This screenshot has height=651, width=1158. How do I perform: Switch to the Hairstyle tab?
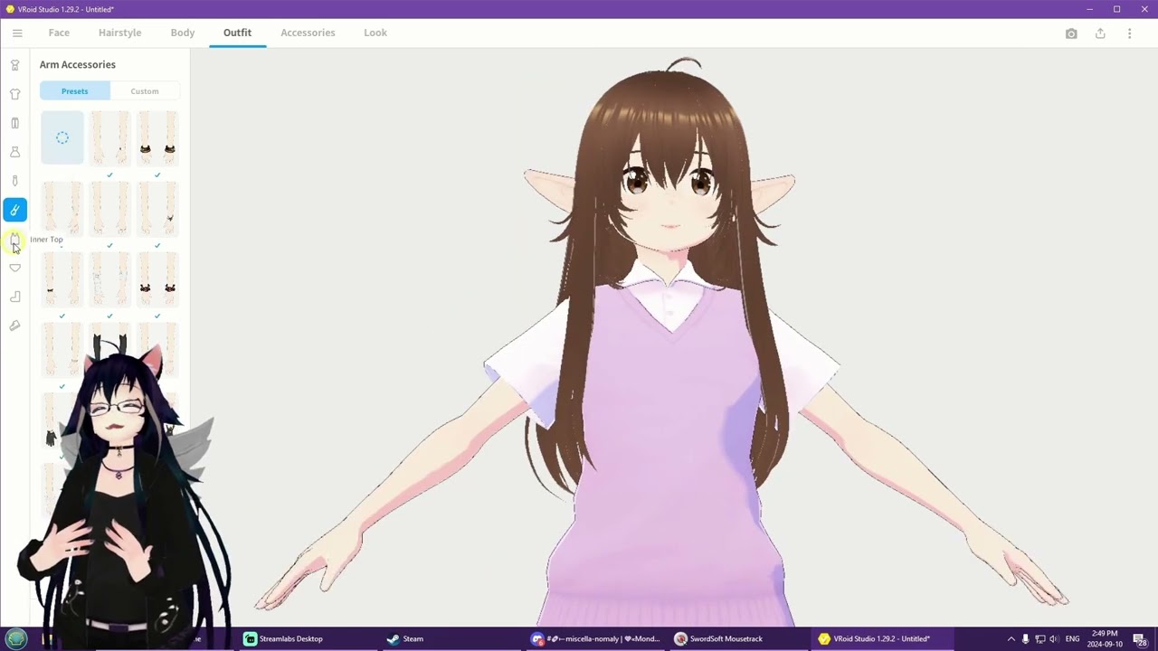click(119, 33)
